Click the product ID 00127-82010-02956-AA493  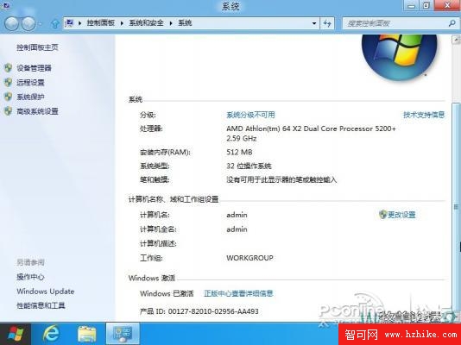213,311
